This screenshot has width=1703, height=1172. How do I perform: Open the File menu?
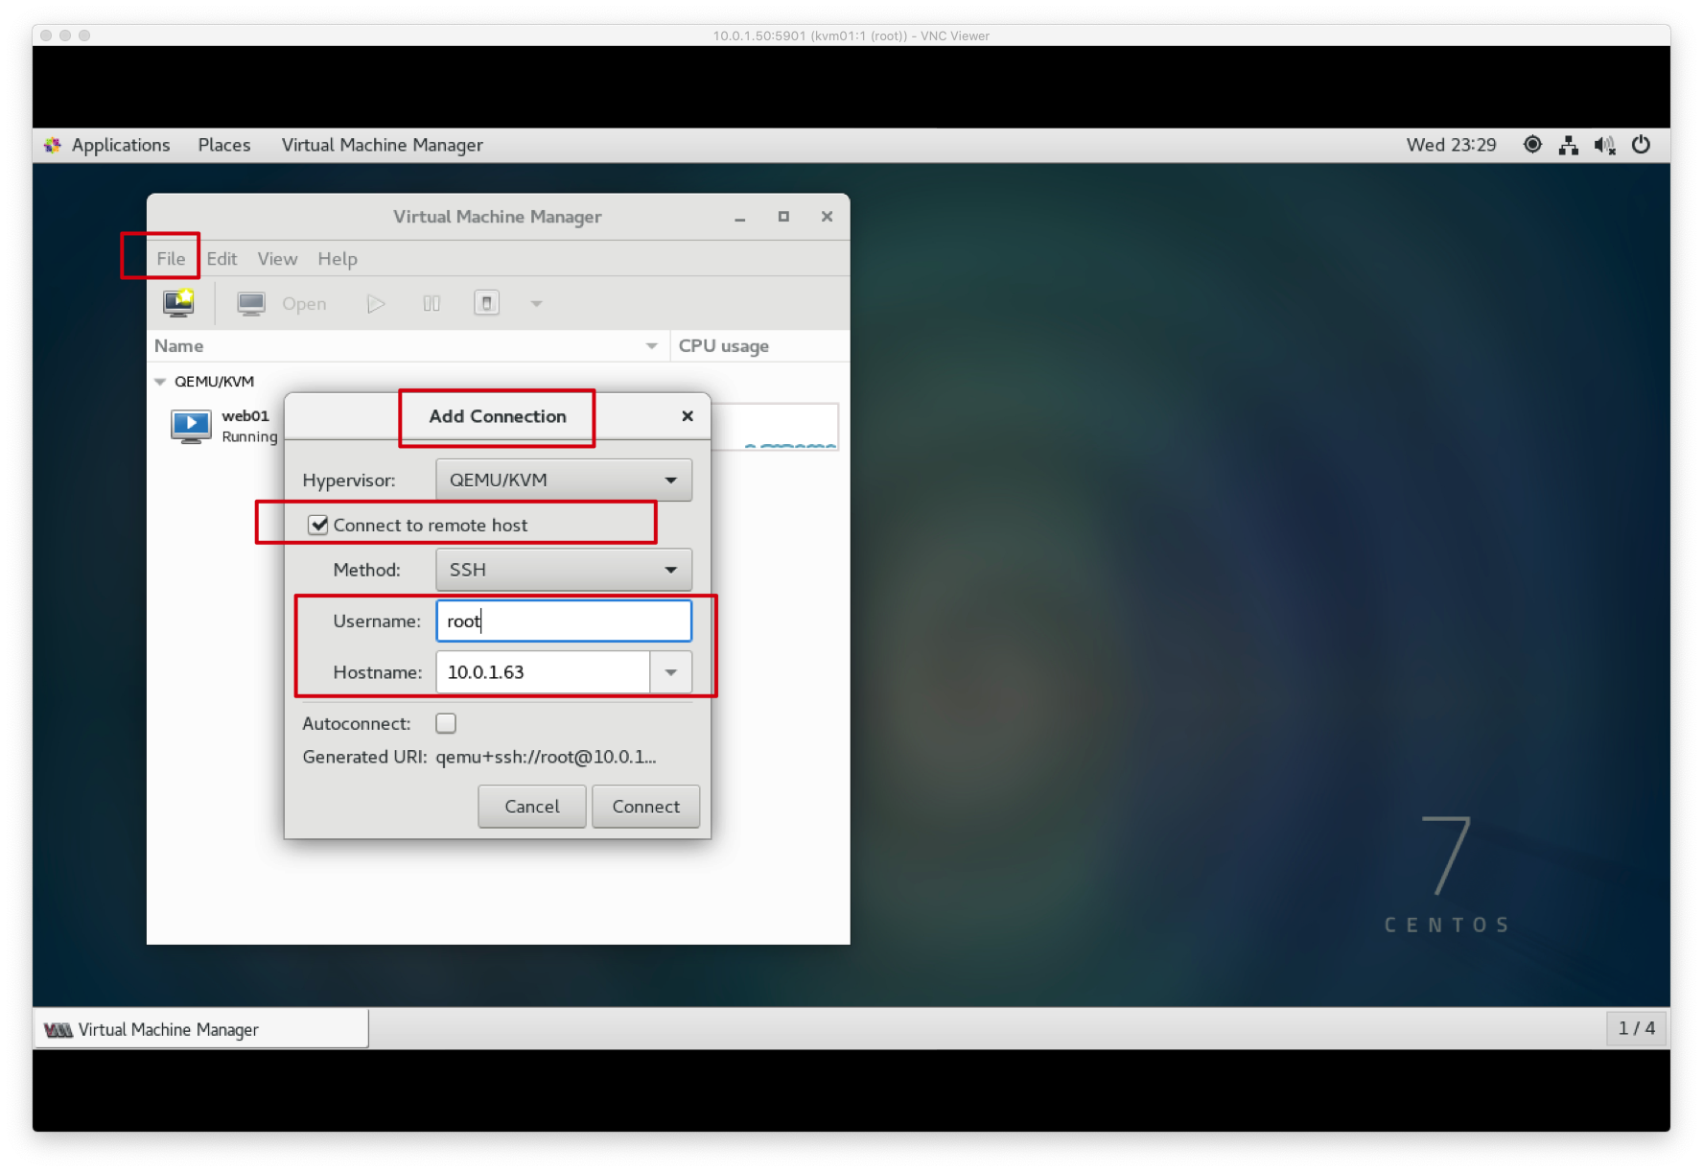click(x=171, y=259)
